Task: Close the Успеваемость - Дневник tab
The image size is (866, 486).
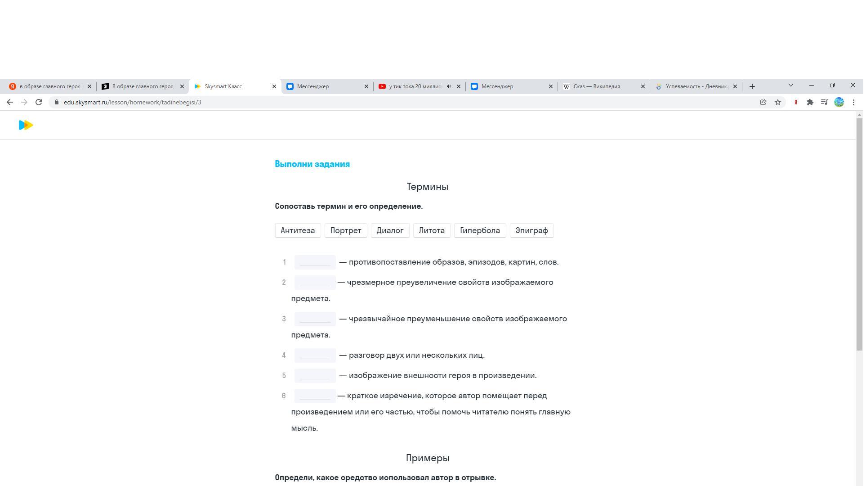Action: pos(735,86)
